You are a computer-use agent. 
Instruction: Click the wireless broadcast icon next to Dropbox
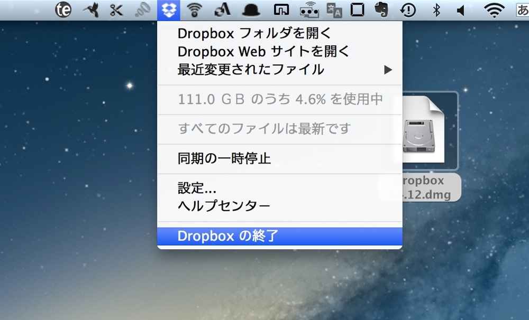[x=195, y=10]
